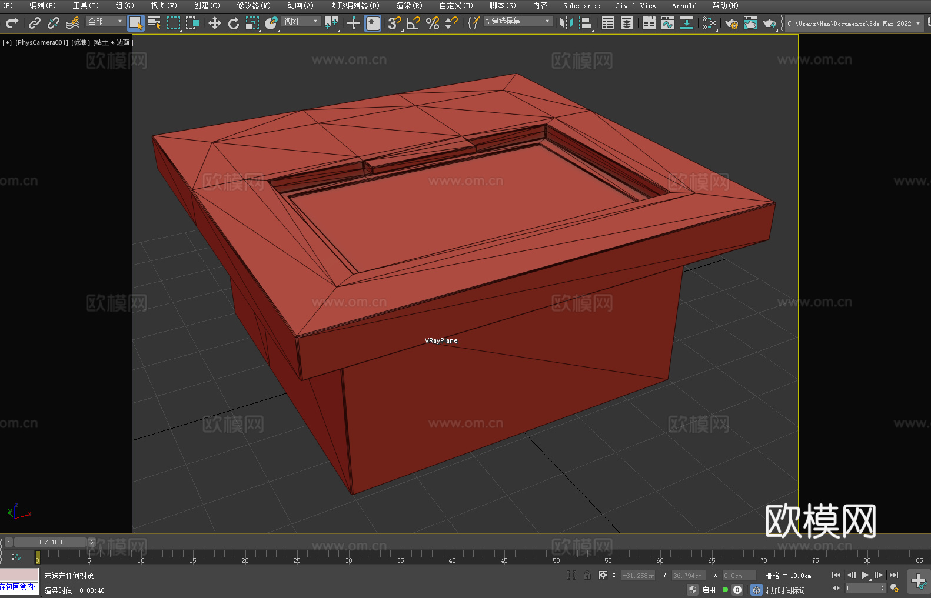Activate Select and Move tool
The image size is (931, 598).
coord(215,23)
